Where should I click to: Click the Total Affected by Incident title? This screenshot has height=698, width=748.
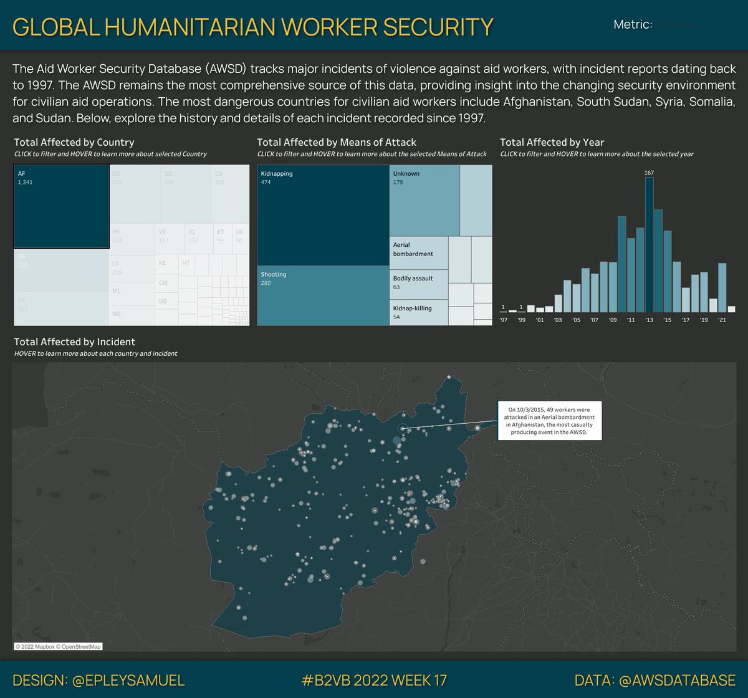(x=75, y=342)
